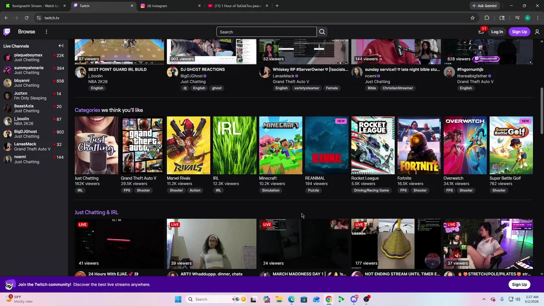Select the ChristianStreamer tag

pyautogui.click(x=398, y=88)
